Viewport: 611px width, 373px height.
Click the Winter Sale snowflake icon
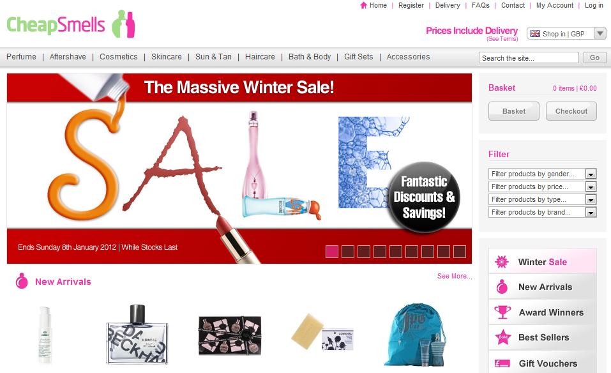coord(502,261)
